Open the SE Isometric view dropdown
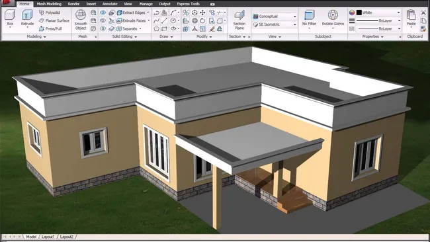The width and height of the screenshot is (430, 242). point(275,24)
